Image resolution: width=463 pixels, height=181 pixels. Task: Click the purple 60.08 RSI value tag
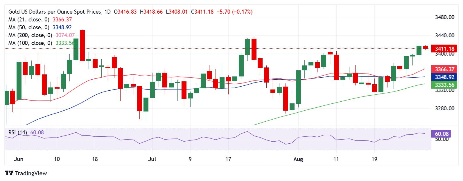[442, 134]
